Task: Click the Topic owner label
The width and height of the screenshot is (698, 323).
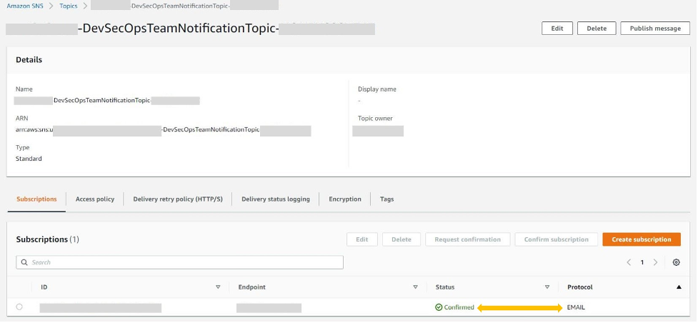Action: tap(375, 119)
